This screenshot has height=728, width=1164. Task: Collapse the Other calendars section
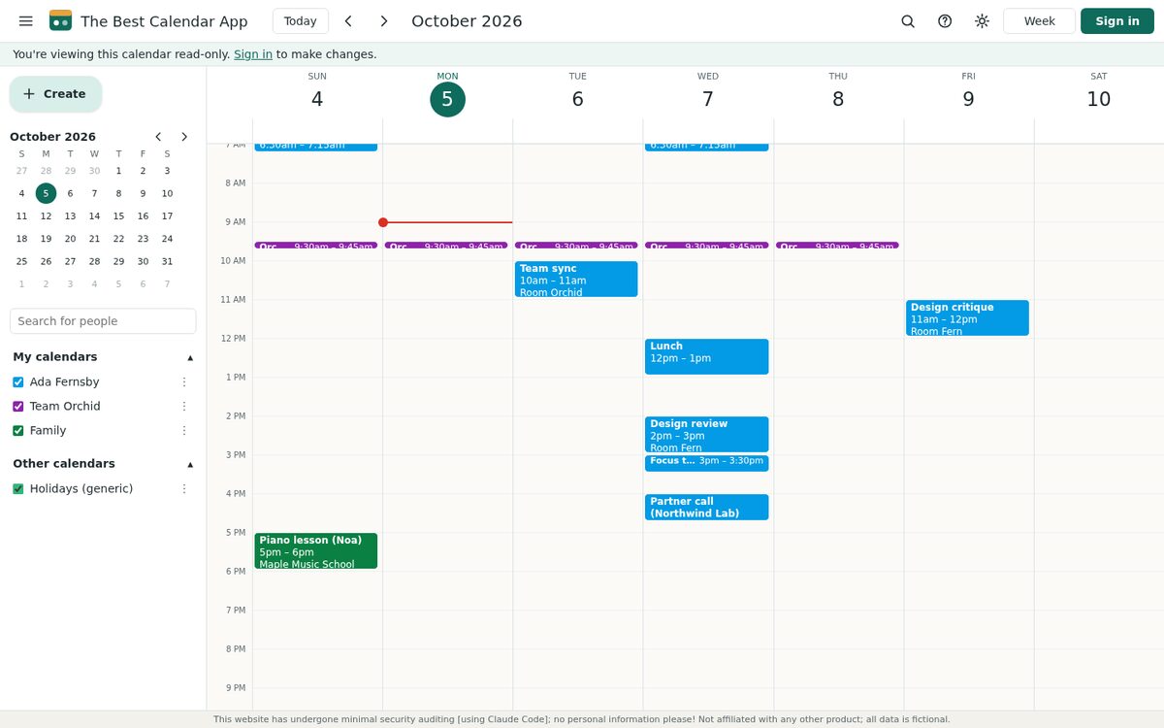pyautogui.click(x=190, y=464)
